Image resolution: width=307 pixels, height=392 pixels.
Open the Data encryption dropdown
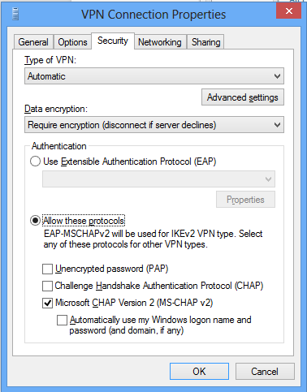[154, 125]
